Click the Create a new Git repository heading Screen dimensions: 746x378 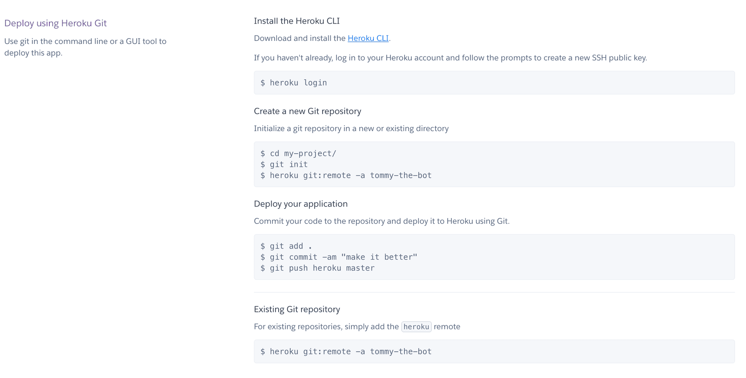coord(307,111)
